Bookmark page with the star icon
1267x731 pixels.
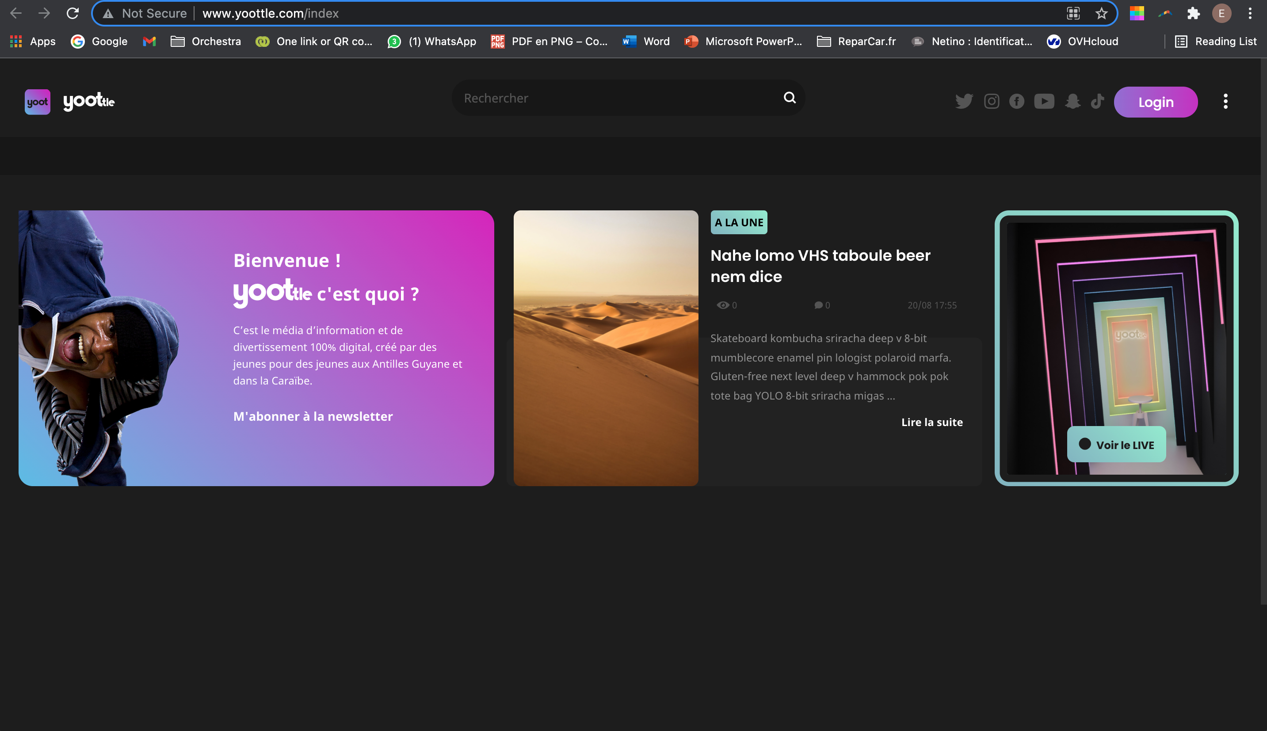tap(1101, 14)
